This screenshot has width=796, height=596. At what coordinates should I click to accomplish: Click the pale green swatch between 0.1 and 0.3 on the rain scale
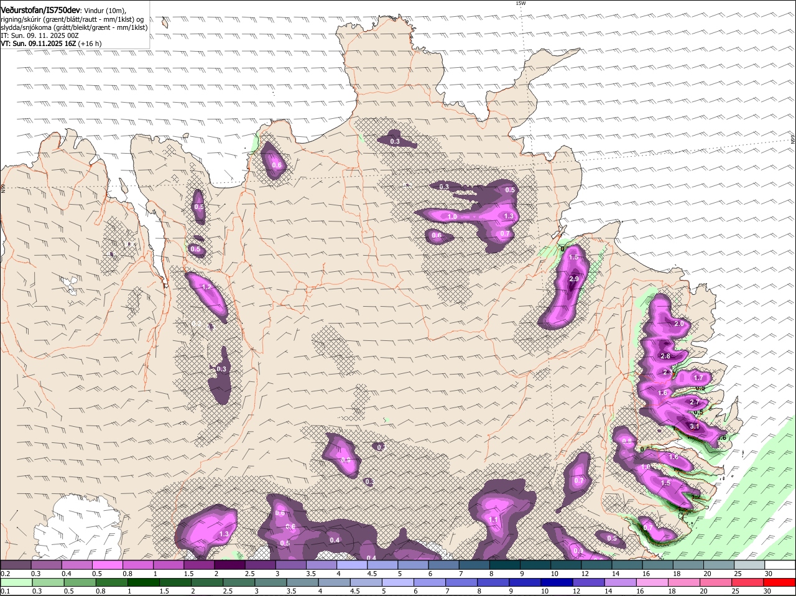point(16,582)
